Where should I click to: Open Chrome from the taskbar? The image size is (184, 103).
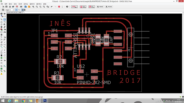24,101
